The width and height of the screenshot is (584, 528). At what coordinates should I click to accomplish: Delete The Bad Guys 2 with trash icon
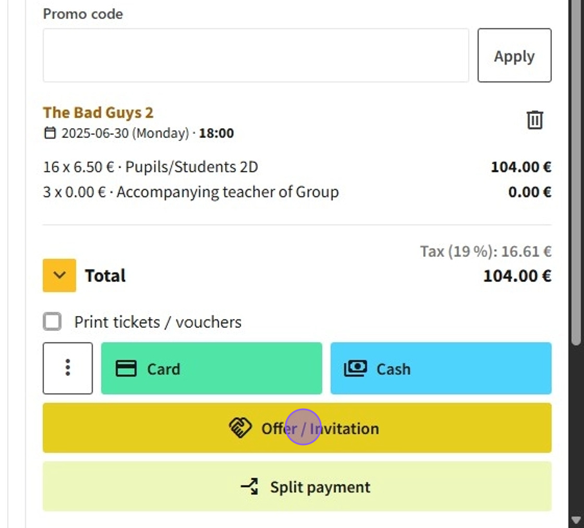[535, 120]
